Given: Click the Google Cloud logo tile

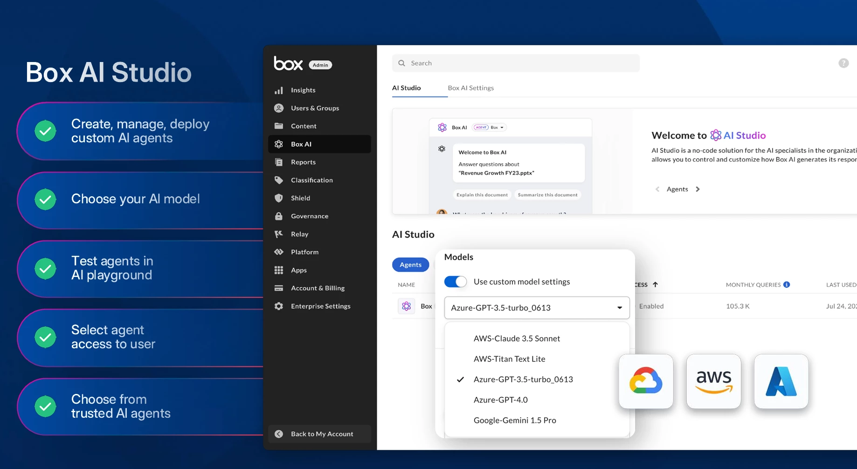Looking at the screenshot, I should click(646, 381).
